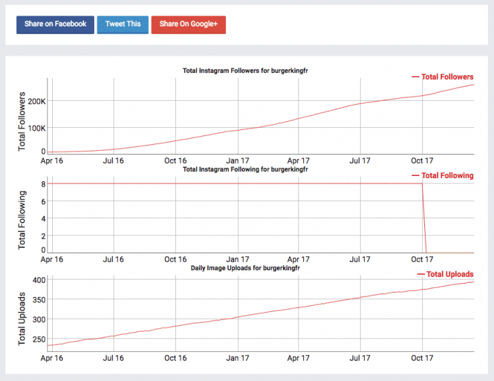Click Oct 17 date label under uploads chart
494x381 pixels.
pyautogui.click(x=422, y=359)
